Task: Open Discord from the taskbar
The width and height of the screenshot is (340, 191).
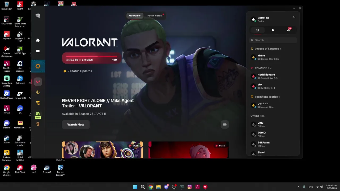Action: (x=166, y=187)
